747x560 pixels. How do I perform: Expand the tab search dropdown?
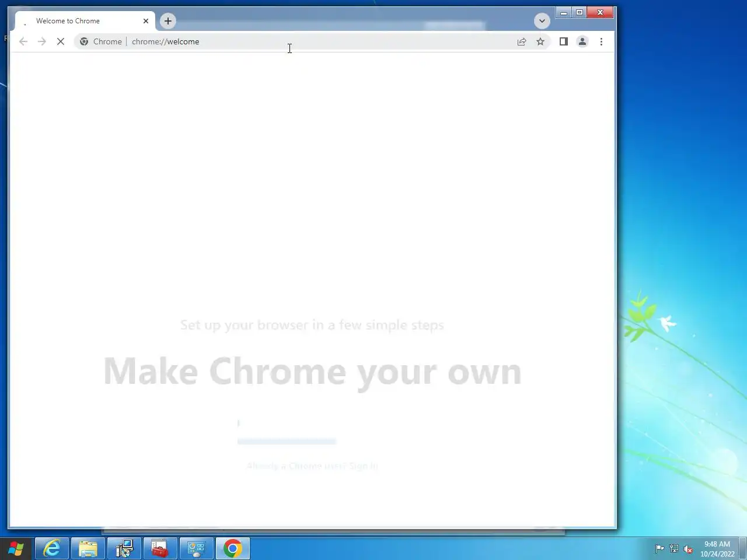coord(542,21)
